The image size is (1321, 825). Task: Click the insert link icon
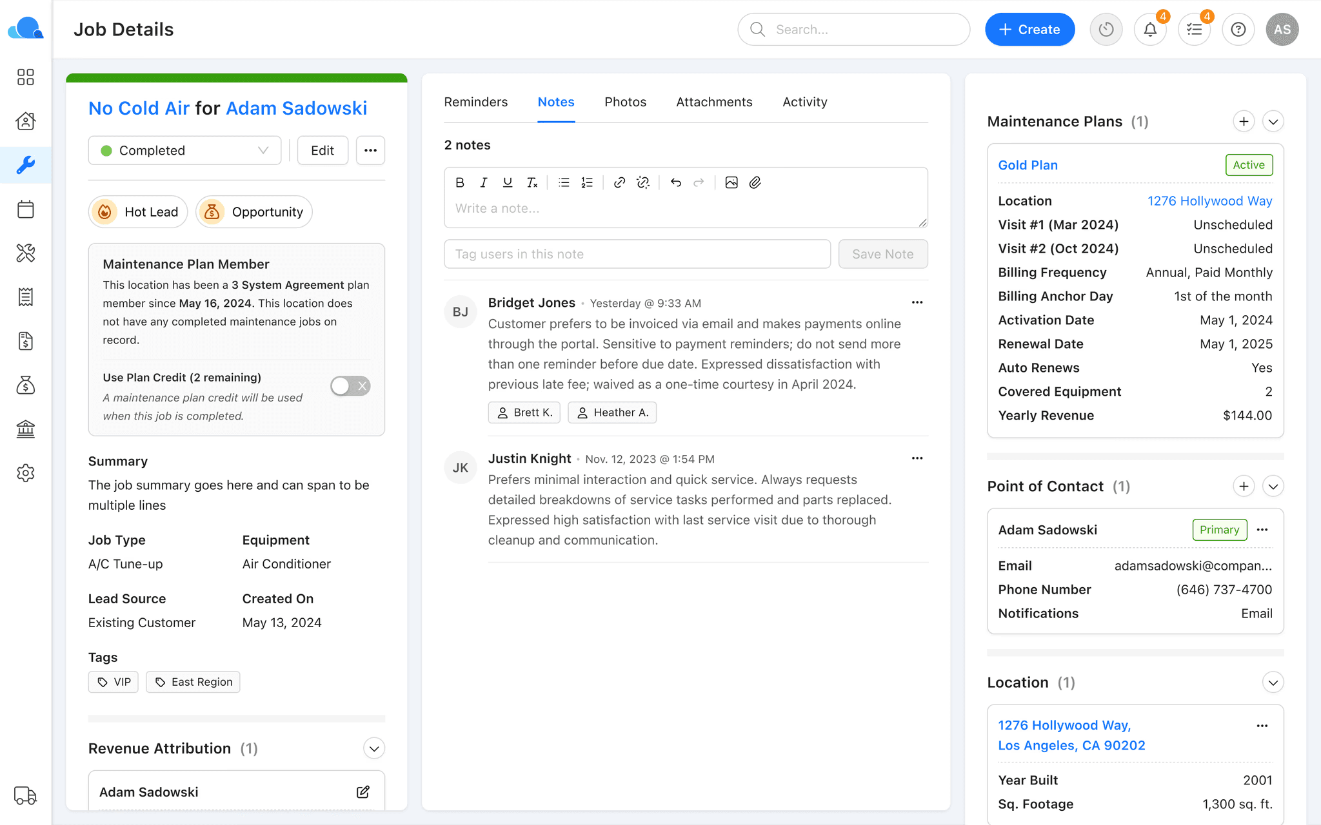619,182
